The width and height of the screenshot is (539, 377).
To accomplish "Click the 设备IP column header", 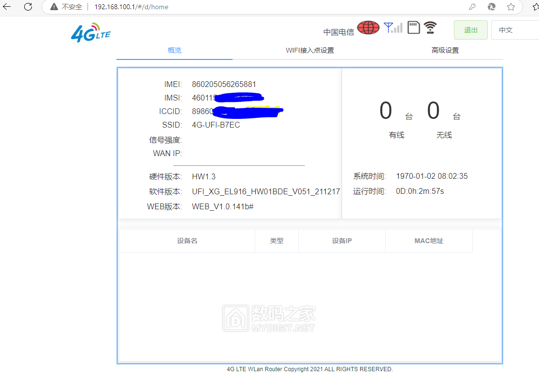I will 342,241.
